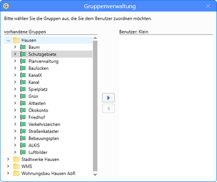Expand the KanalX group
Image resolution: width=217 pixels, height=182 pixels.
coord(15,75)
